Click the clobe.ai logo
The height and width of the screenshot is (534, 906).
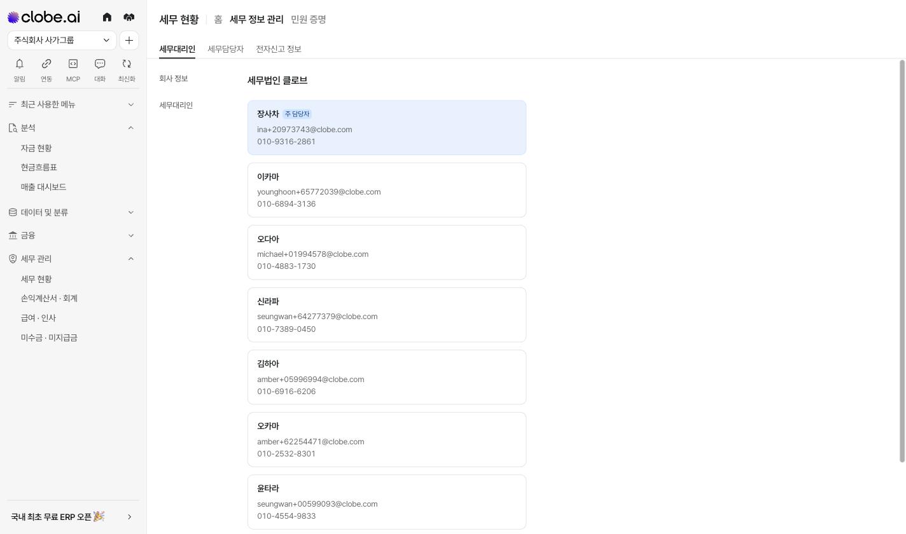43,17
